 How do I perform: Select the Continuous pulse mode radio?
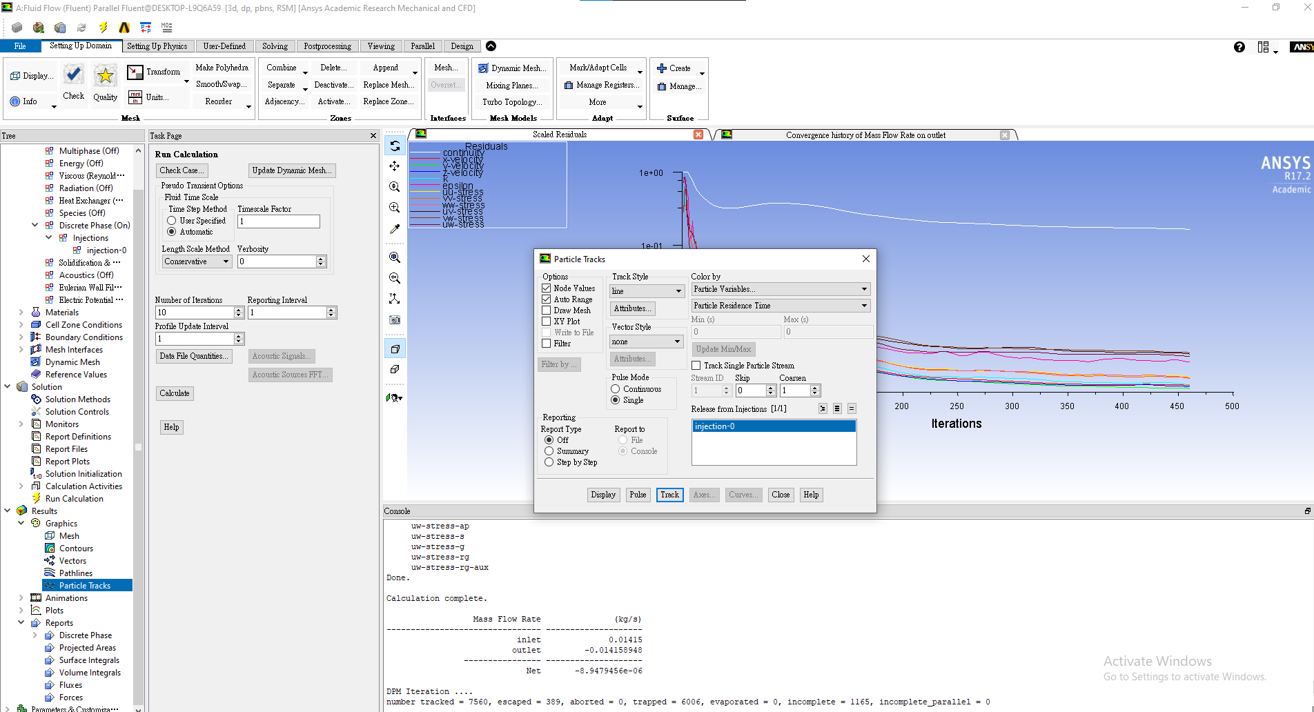tap(616, 389)
